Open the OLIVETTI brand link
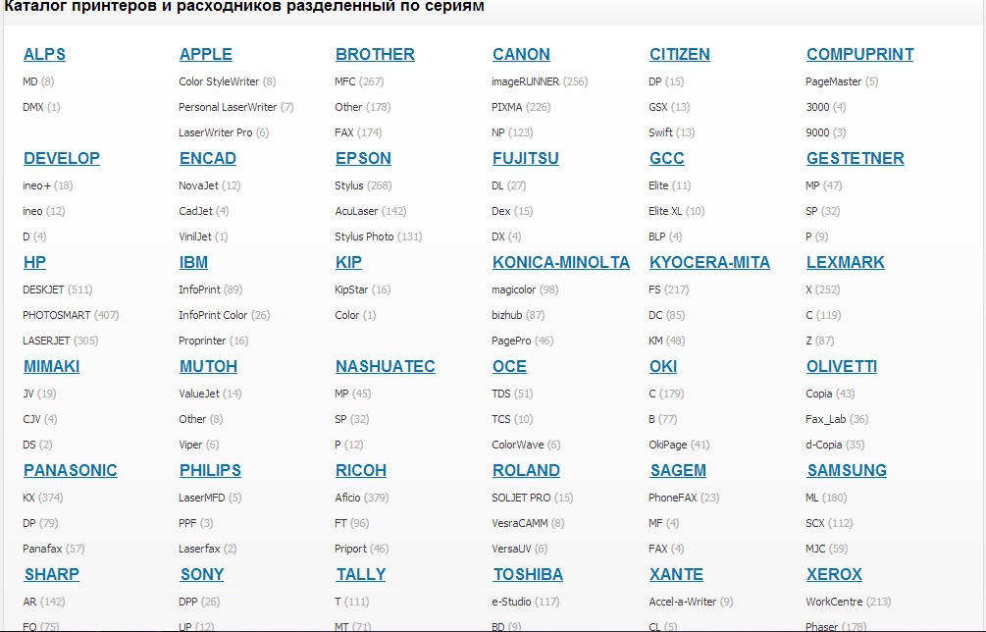This screenshot has height=632, width=986. pos(842,367)
